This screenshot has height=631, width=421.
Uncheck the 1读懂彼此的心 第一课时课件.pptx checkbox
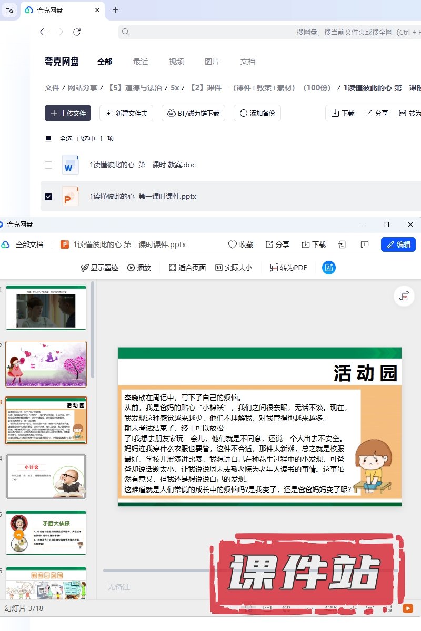(x=48, y=197)
